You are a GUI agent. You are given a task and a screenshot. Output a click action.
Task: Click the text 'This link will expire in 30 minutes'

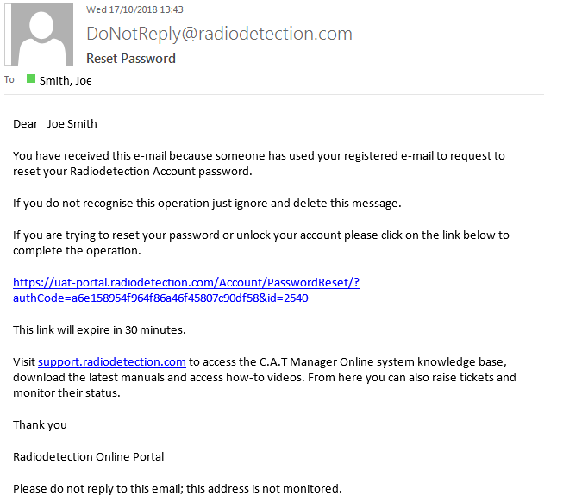pyautogui.click(x=99, y=330)
